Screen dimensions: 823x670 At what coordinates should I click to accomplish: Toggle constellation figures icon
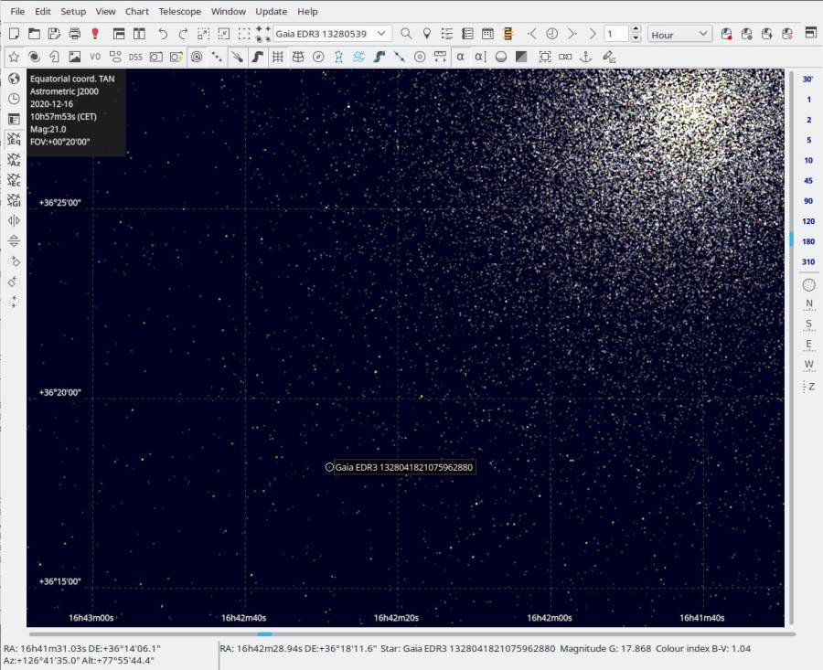click(338, 57)
